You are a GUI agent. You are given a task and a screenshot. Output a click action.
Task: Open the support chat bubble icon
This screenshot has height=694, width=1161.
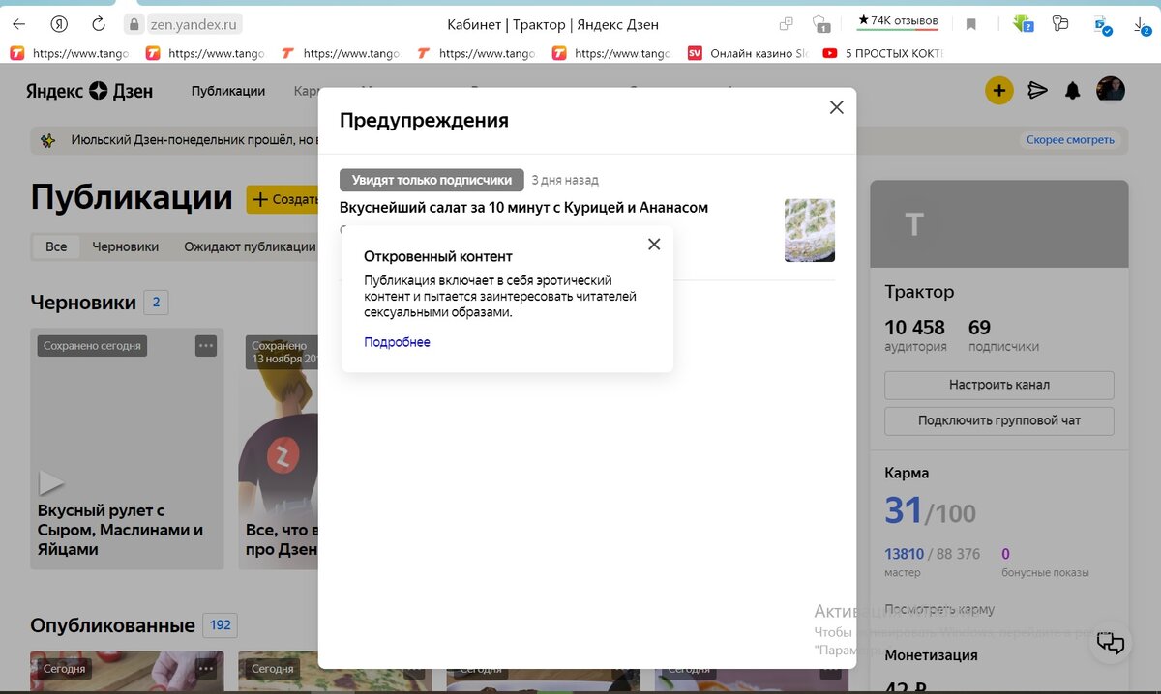tap(1111, 643)
